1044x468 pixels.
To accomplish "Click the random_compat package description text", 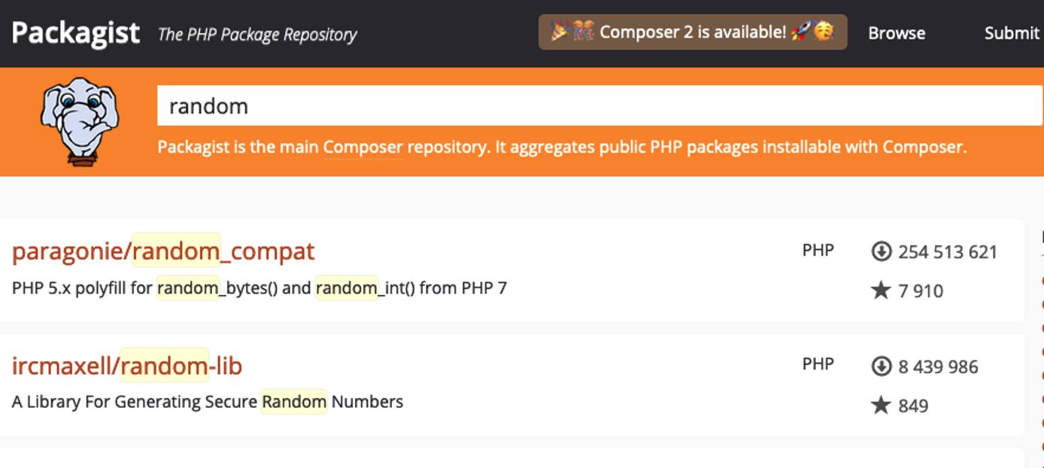I will coord(259,287).
